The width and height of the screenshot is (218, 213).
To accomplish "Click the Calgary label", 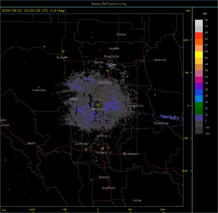I will click(101, 153).
